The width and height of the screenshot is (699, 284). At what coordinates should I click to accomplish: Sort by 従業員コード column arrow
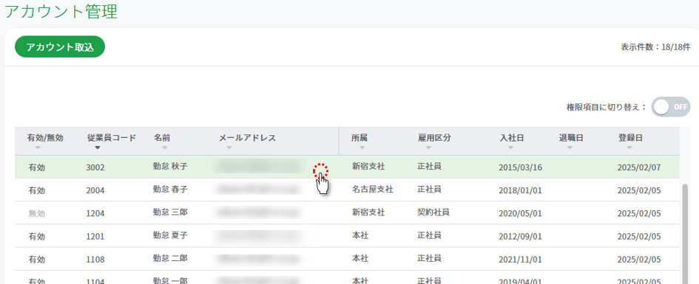pos(98,148)
